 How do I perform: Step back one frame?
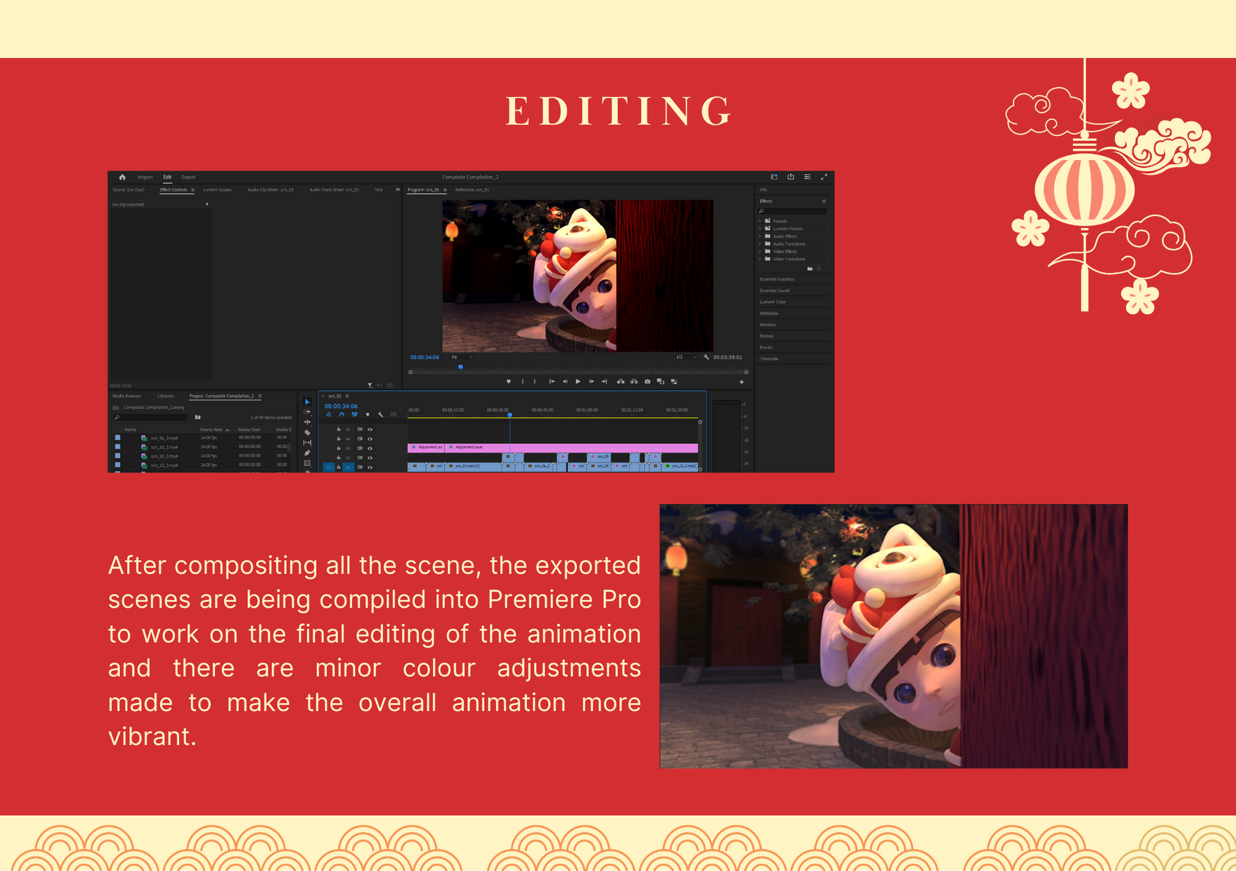click(565, 381)
